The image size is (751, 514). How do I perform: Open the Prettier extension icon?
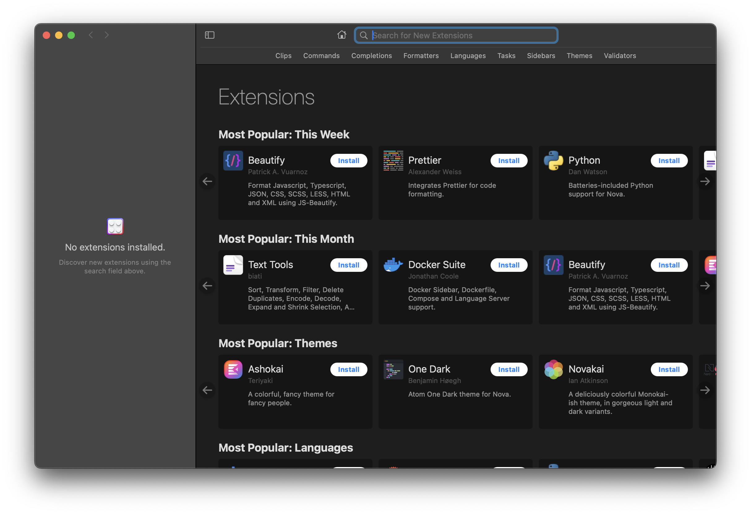(393, 160)
